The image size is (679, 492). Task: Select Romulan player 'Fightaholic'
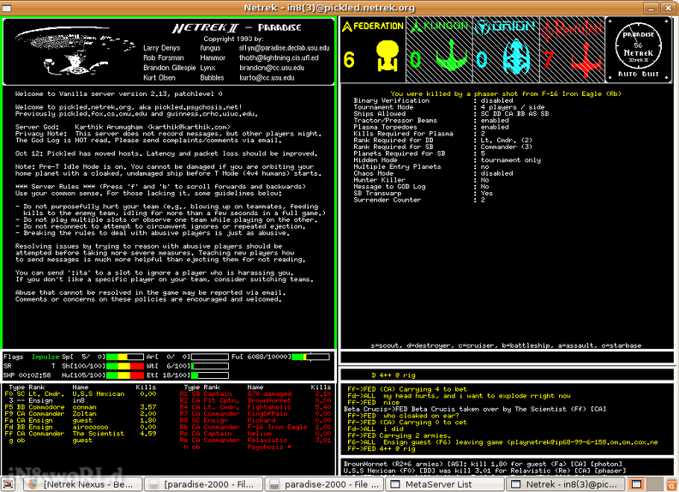click(255, 407)
